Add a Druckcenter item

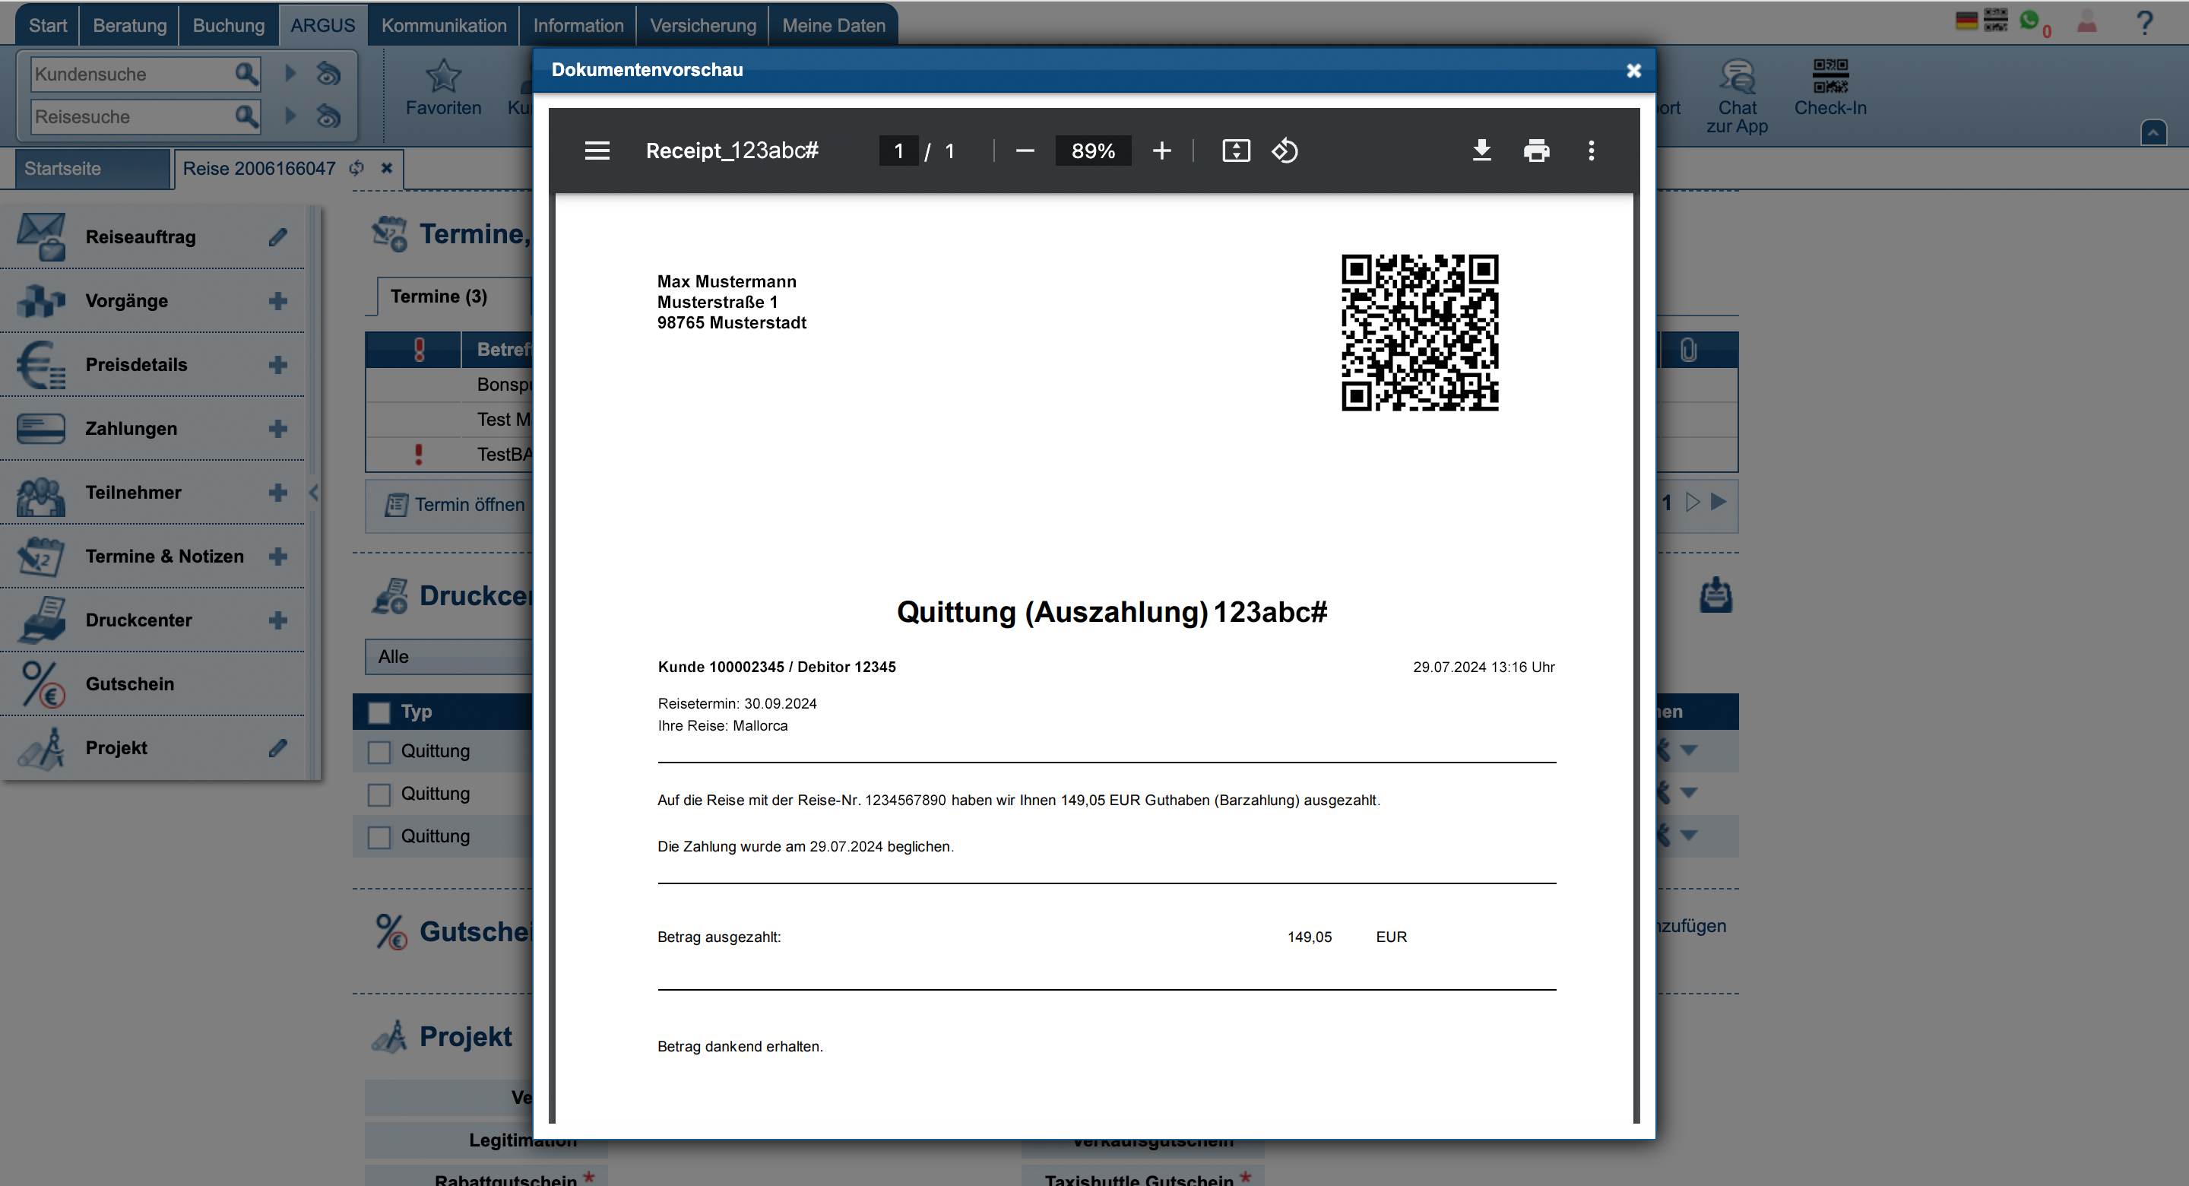(278, 620)
